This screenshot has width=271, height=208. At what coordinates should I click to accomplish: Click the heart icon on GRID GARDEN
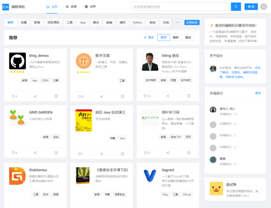14,153
